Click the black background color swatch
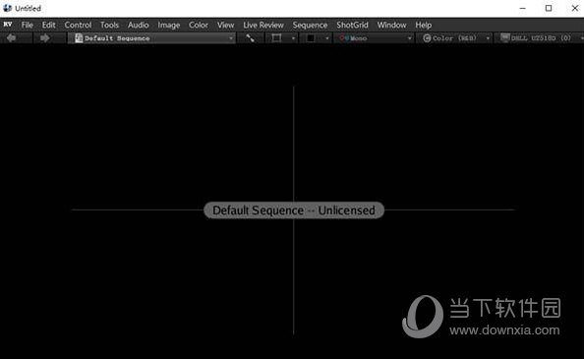The image size is (584, 359). pyautogui.click(x=311, y=38)
